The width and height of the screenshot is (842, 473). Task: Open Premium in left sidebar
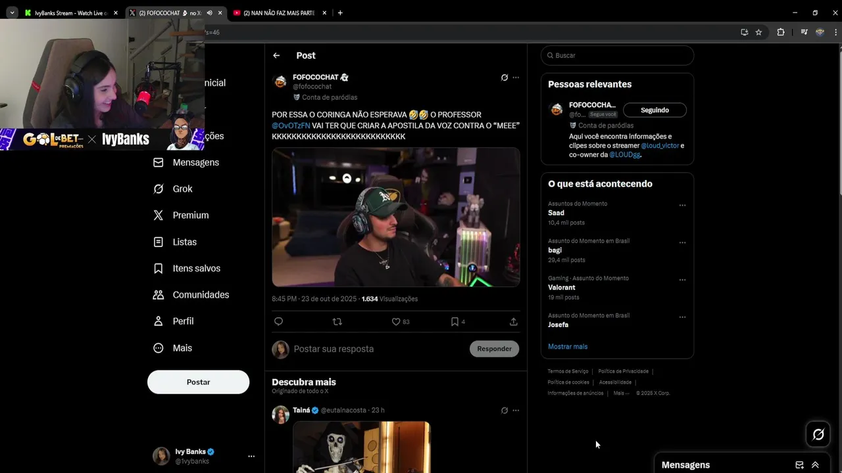181,215
